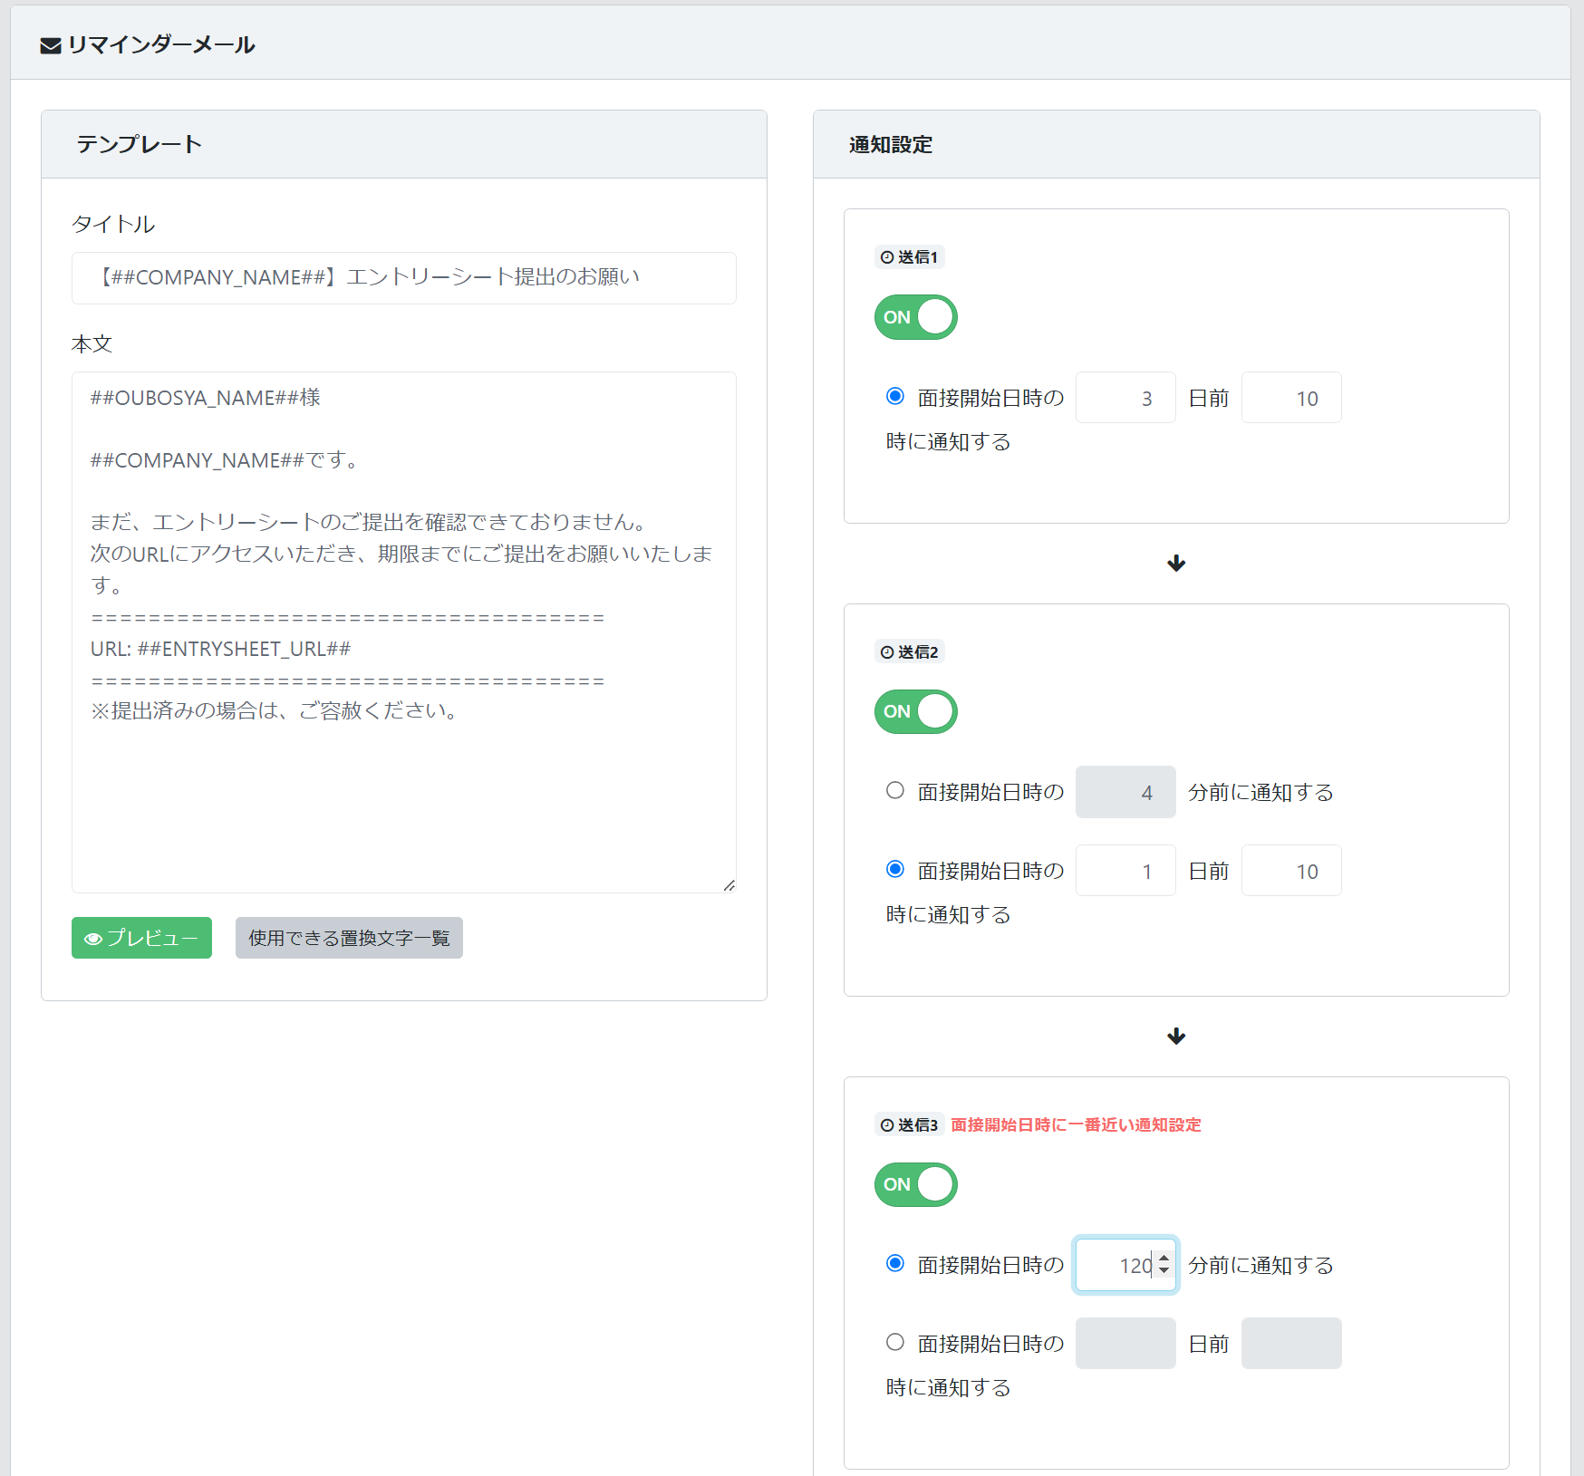Turn off the 送信3 ON switch
1584x1476 pixels.
point(915,1184)
